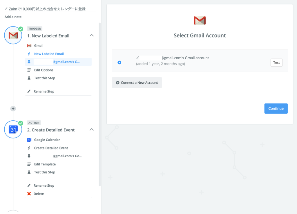Click Connect a New Account button
Image resolution: width=297 pixels, height=214 pixels.
[x=137, y=83]
